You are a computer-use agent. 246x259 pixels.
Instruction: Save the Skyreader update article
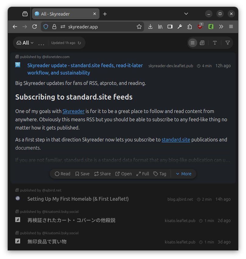(x=82, y=173)
